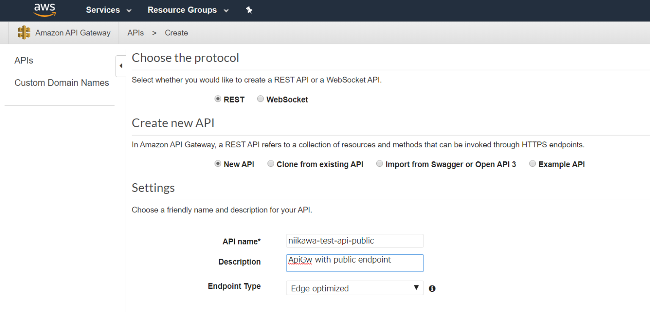Click the Amazon API Gateway service icon
The image size is (650, 312).
pyautogui.click(x=24, y=33)
